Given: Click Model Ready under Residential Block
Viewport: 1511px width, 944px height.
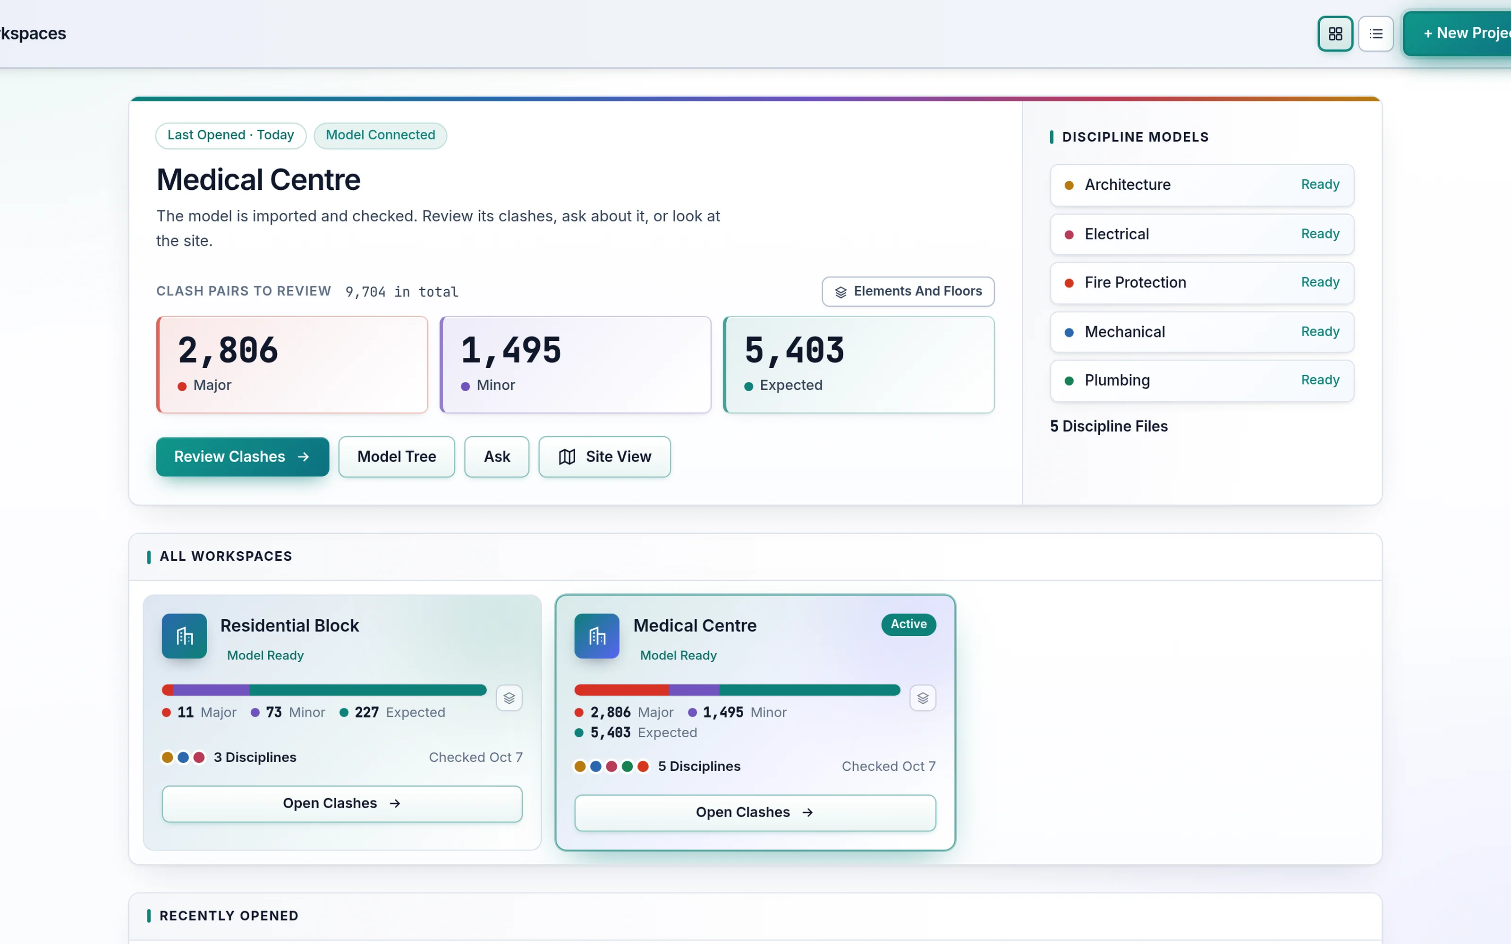Looking at the screenshot, I should coord(265,656).
